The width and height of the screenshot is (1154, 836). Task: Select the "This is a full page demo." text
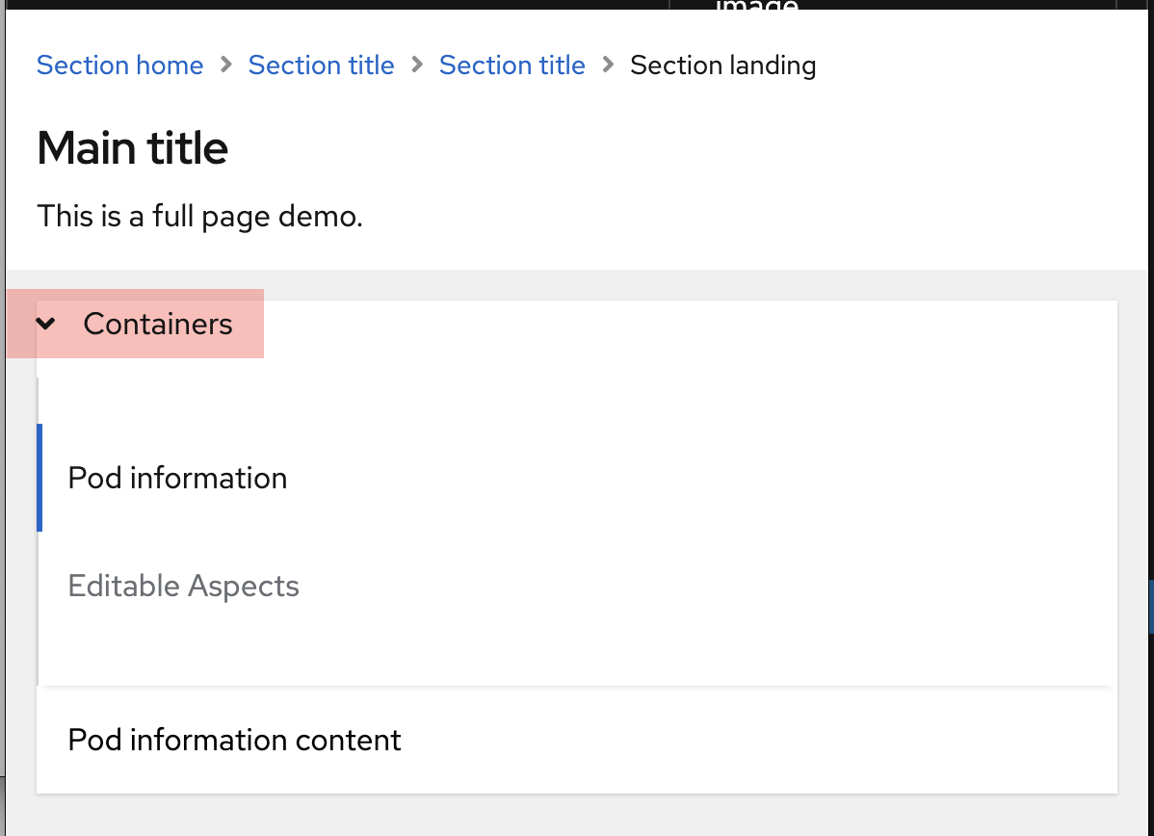[200, 217]
